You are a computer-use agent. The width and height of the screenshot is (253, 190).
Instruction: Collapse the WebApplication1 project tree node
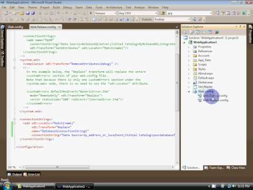coord(184,42)
